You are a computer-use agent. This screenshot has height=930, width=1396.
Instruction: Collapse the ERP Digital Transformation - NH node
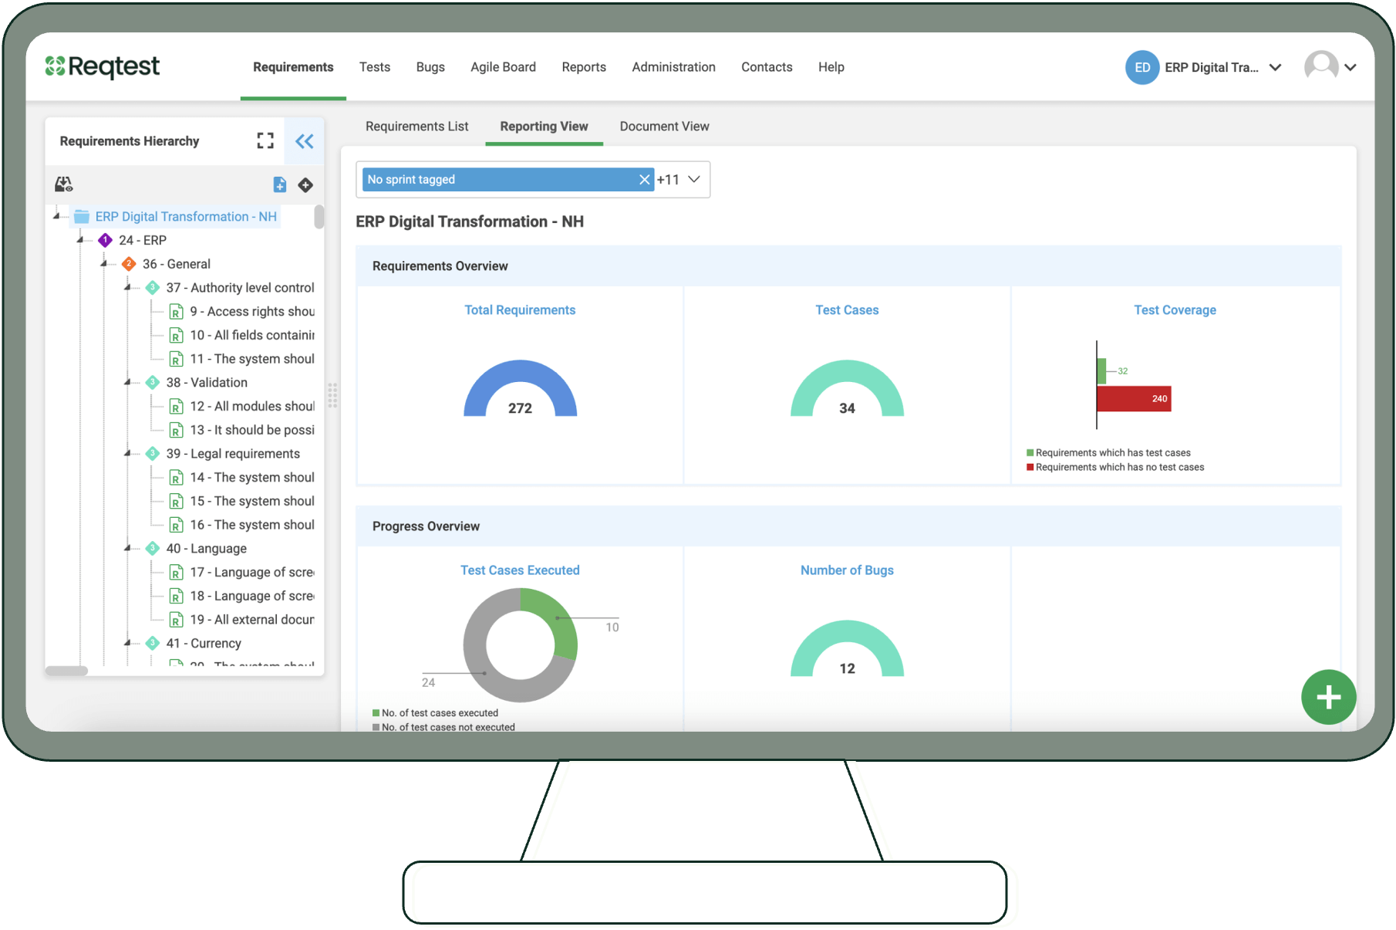tap(56, 217)
